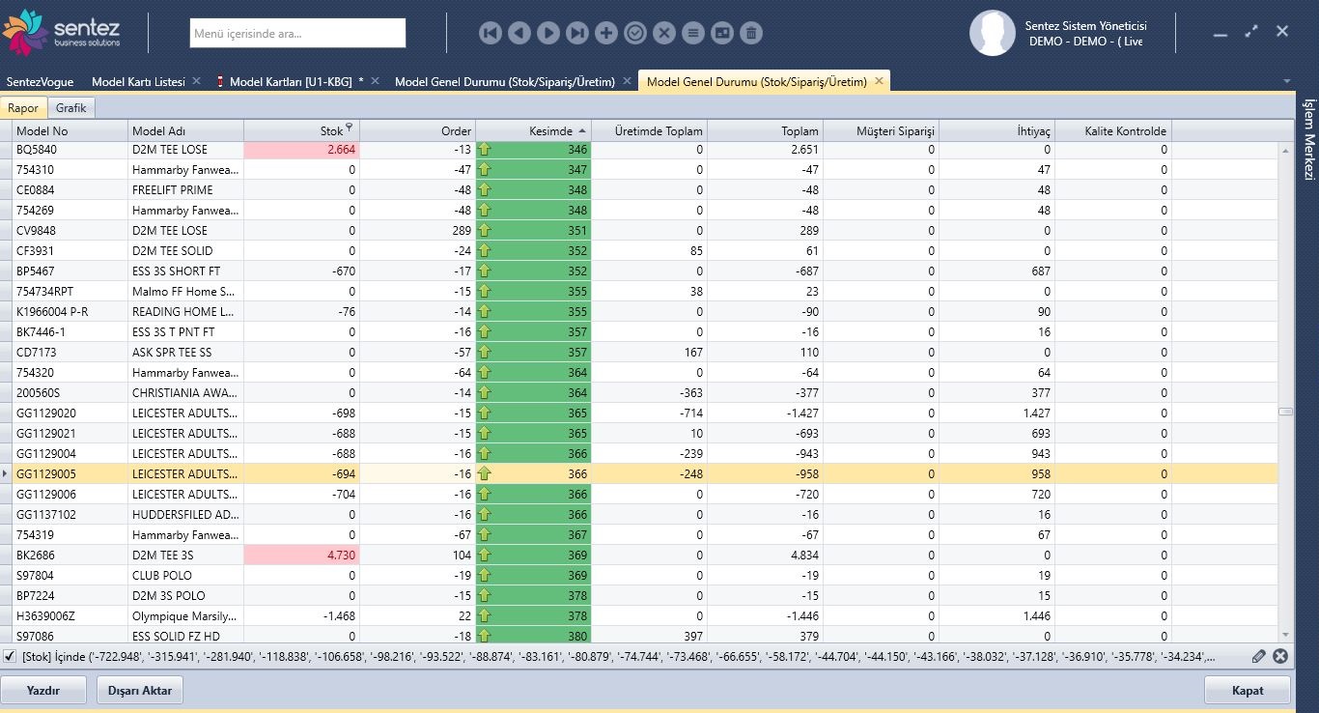Sort by the Müşteri Siparişi column header
1319x713 pixels.
pyautogui.click(x=881, y=130)
